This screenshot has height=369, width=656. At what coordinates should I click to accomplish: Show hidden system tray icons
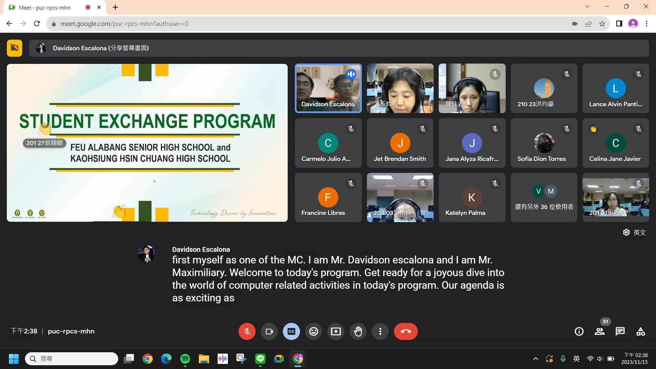(536, 359)
